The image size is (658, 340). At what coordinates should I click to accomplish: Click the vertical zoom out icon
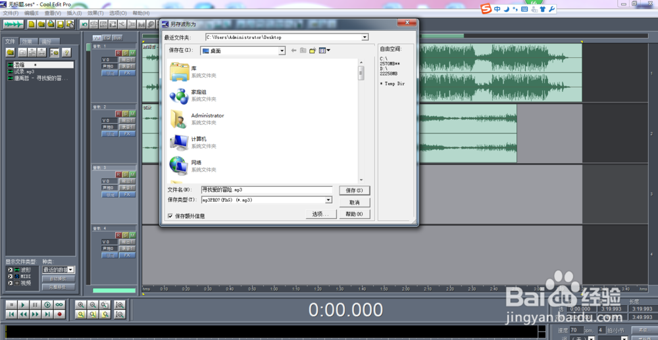click(120, 314)
